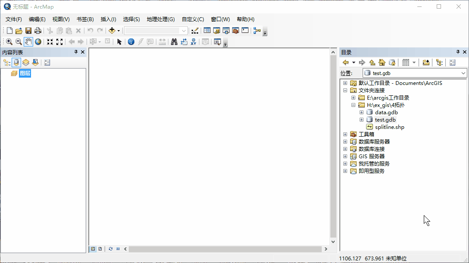Click the Add Data button
This screenshot has width=469, height=263.
112,31
